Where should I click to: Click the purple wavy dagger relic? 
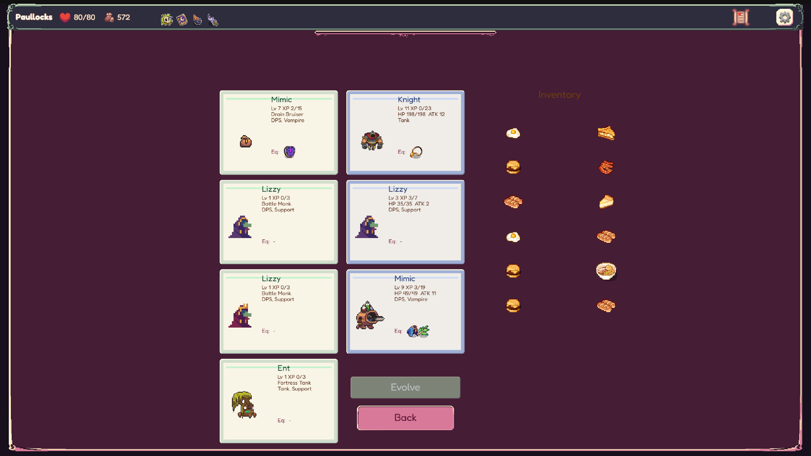click(x=212, y=19)
